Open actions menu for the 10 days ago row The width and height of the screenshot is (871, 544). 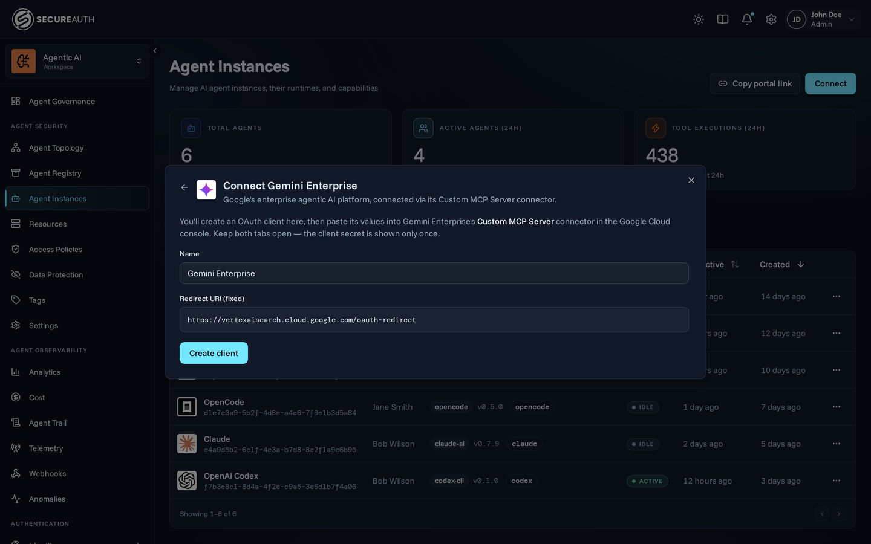point(837,370)
